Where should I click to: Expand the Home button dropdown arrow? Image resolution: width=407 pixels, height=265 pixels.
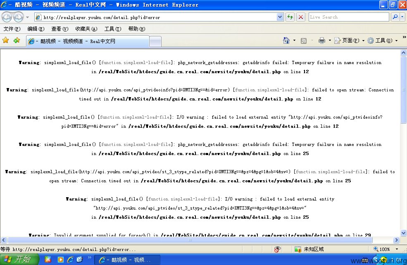(294, 41)
